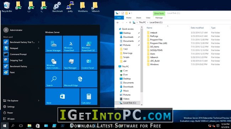Screen dimensions: 231x129
Task: Switch to the View ribbon tab
Action: click(148, 18)
